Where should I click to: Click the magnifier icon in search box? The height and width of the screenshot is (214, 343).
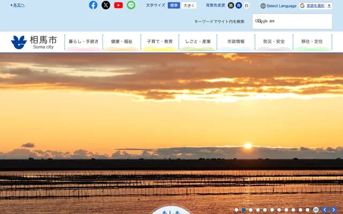259,21
